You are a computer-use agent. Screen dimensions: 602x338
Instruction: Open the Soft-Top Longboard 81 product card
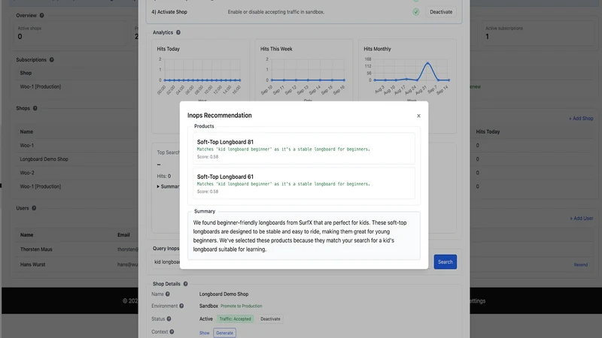[x=304, y=148]
